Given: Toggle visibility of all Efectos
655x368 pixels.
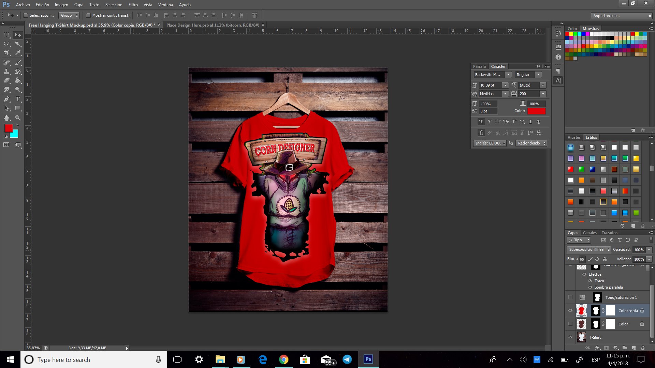Looking at the screenshot, I should [x=584, y=274].
